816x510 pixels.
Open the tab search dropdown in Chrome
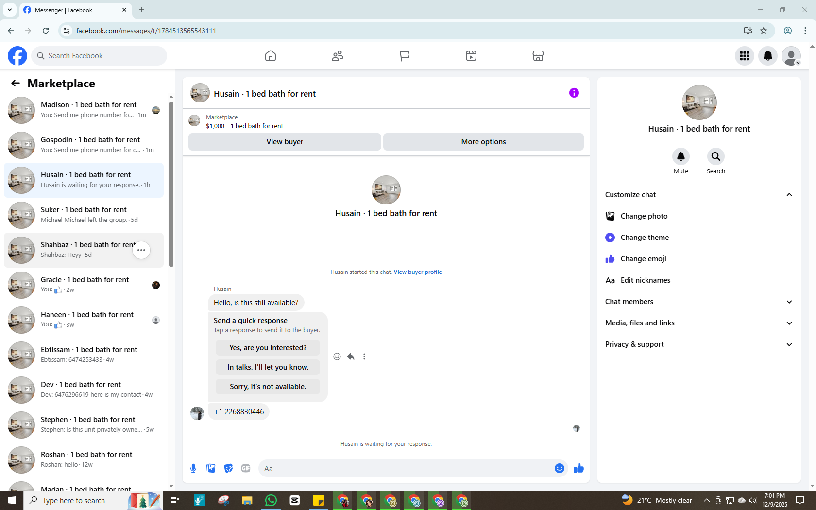[10, 10]
